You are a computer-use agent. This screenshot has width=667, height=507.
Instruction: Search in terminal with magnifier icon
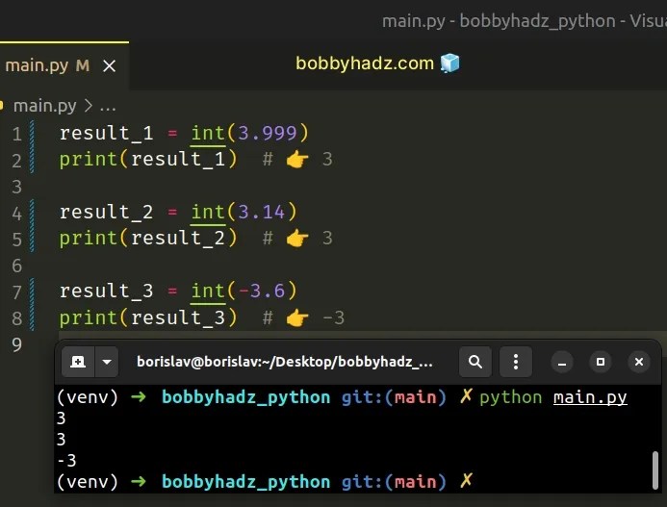pos(475,362)
